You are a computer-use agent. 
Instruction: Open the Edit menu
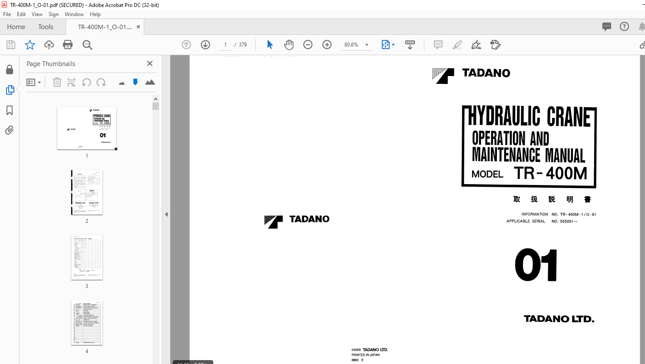coord(21,14)
